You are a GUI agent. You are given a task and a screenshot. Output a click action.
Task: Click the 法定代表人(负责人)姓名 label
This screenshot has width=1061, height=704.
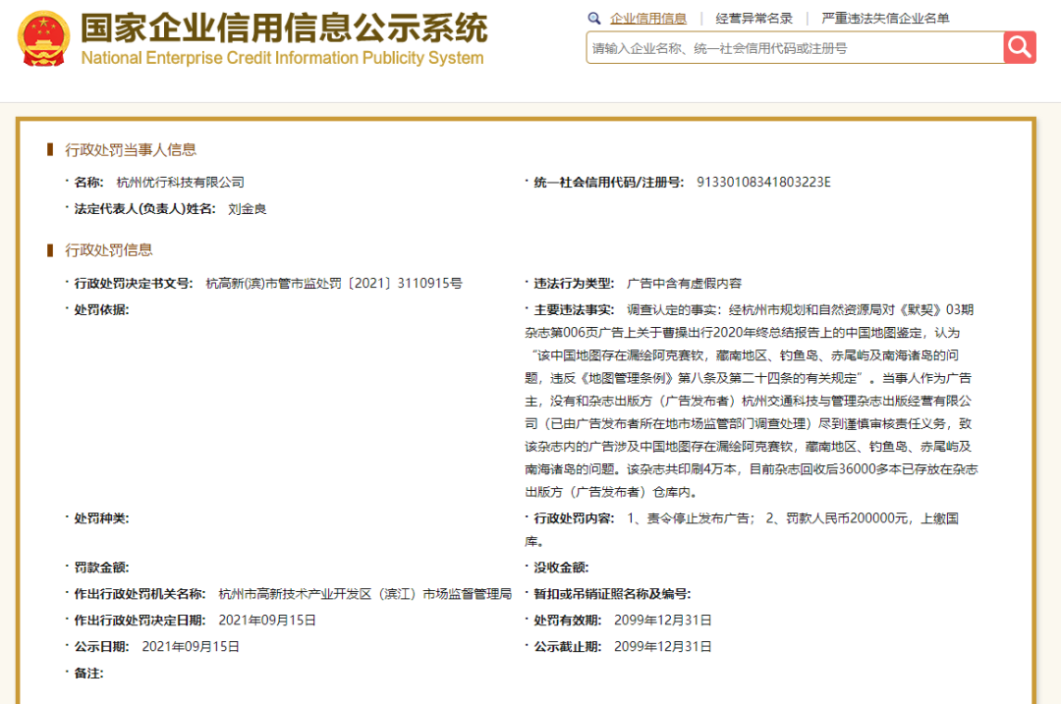pos(144,209)
